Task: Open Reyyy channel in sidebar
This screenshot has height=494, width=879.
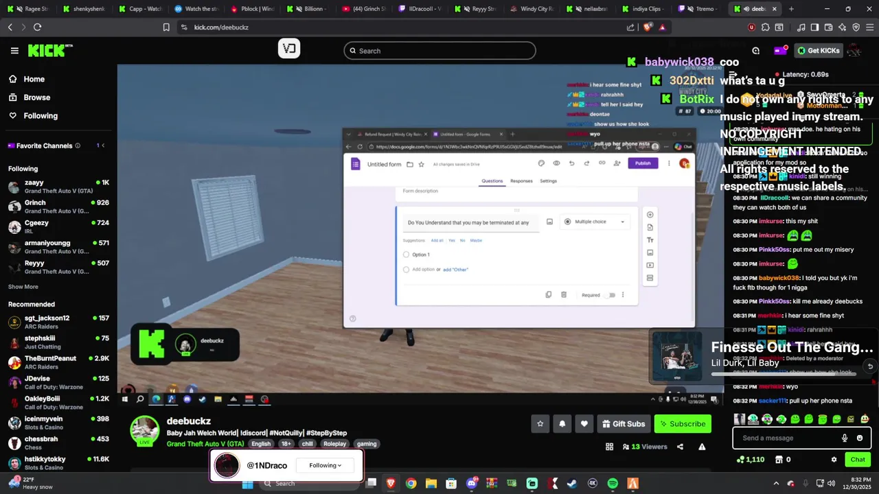Action: 58,268
